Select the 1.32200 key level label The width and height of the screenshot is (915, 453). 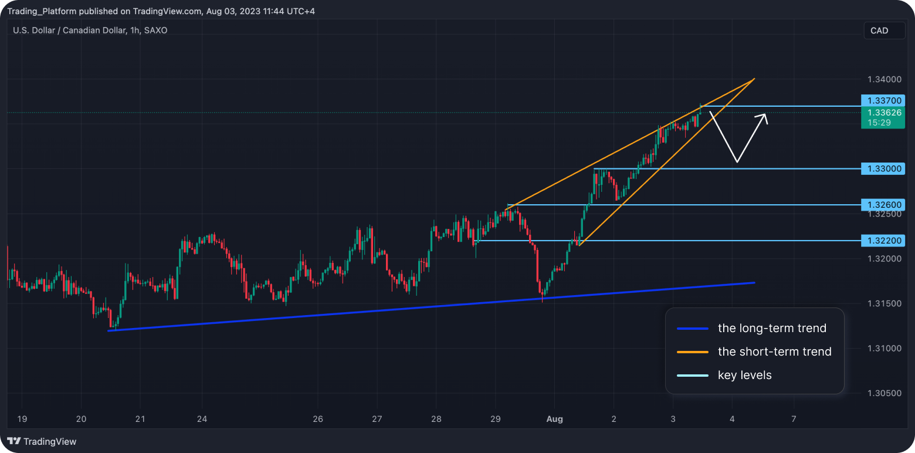(883, 241)
